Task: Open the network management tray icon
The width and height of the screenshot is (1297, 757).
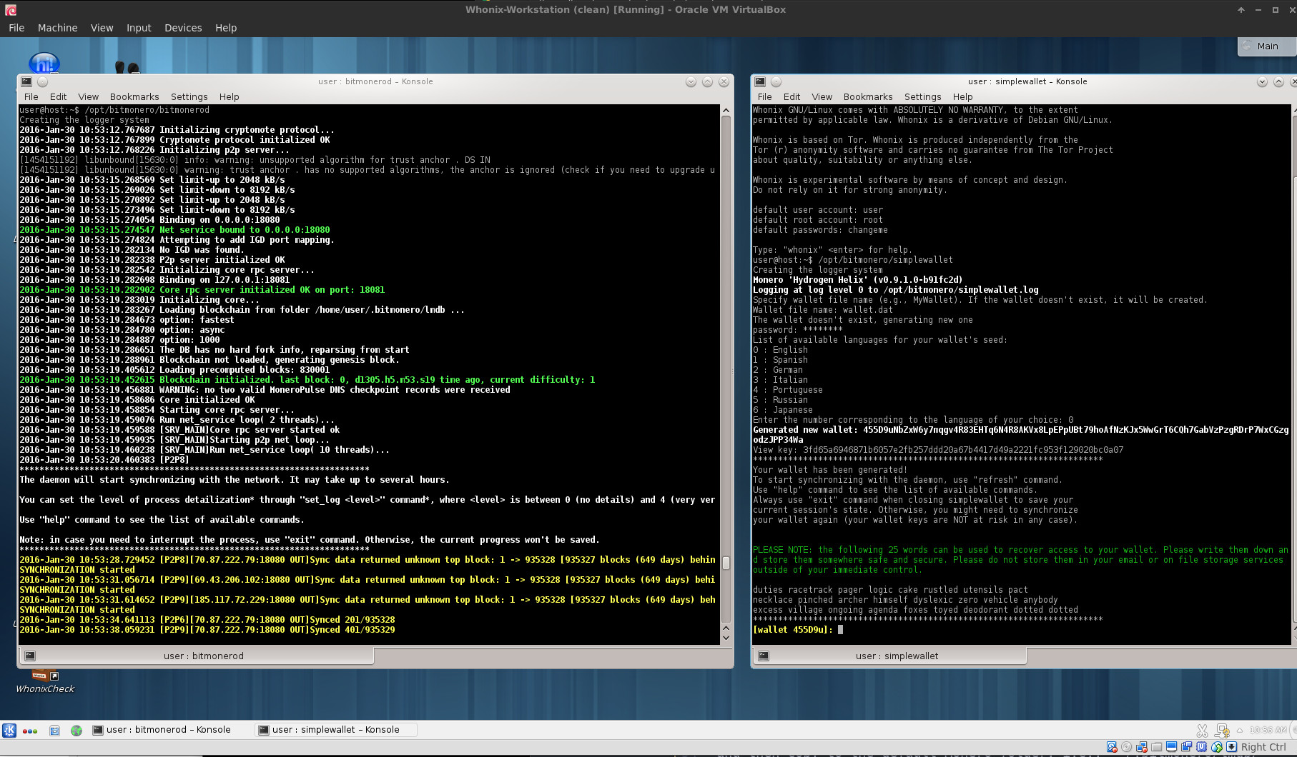Action: 1222,730
